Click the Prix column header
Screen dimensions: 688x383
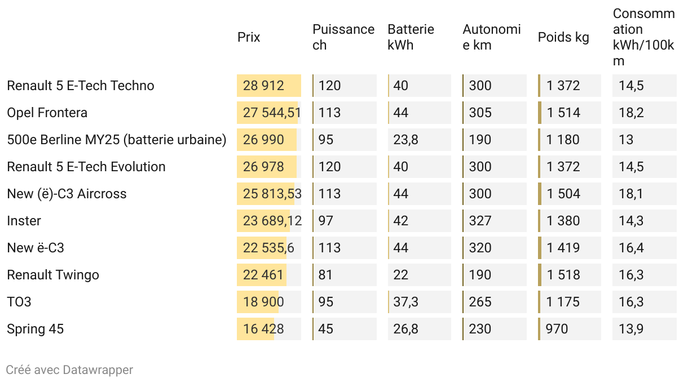pyautogui.click(x=249, y=37)
